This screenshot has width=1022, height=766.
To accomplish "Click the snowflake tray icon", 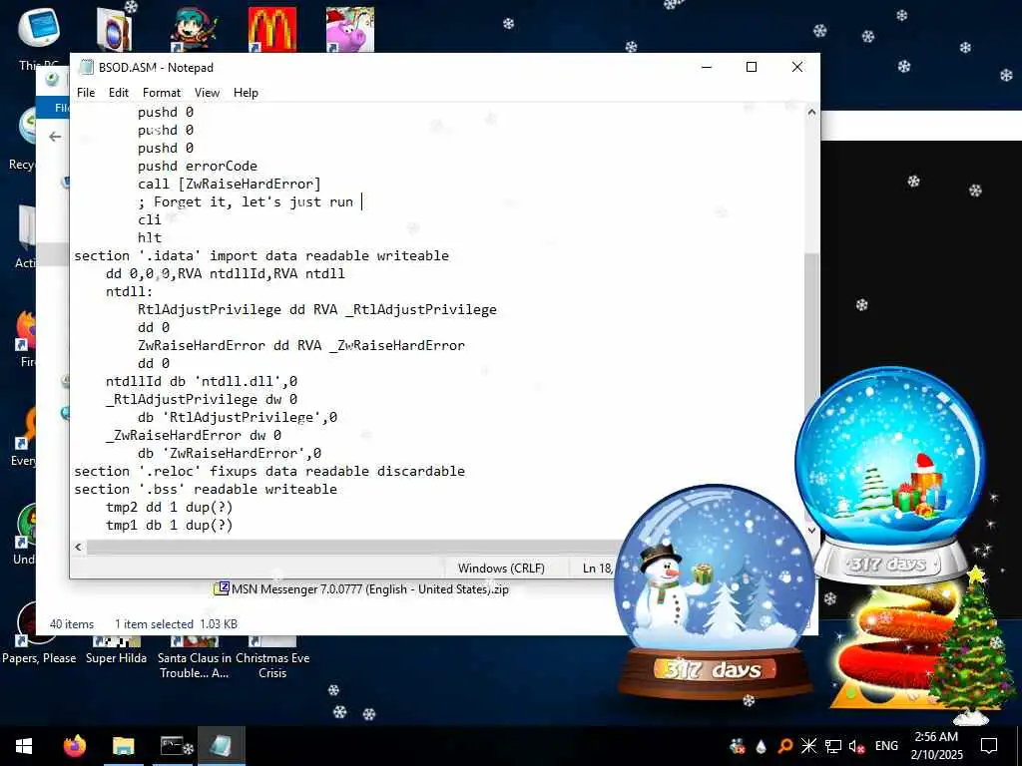I will tap(808, 746).
